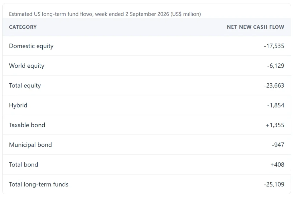Click the -947 Municipal bond value
Image resolution: width=293 pixels, height=198 pixels.
coord(278,145)
